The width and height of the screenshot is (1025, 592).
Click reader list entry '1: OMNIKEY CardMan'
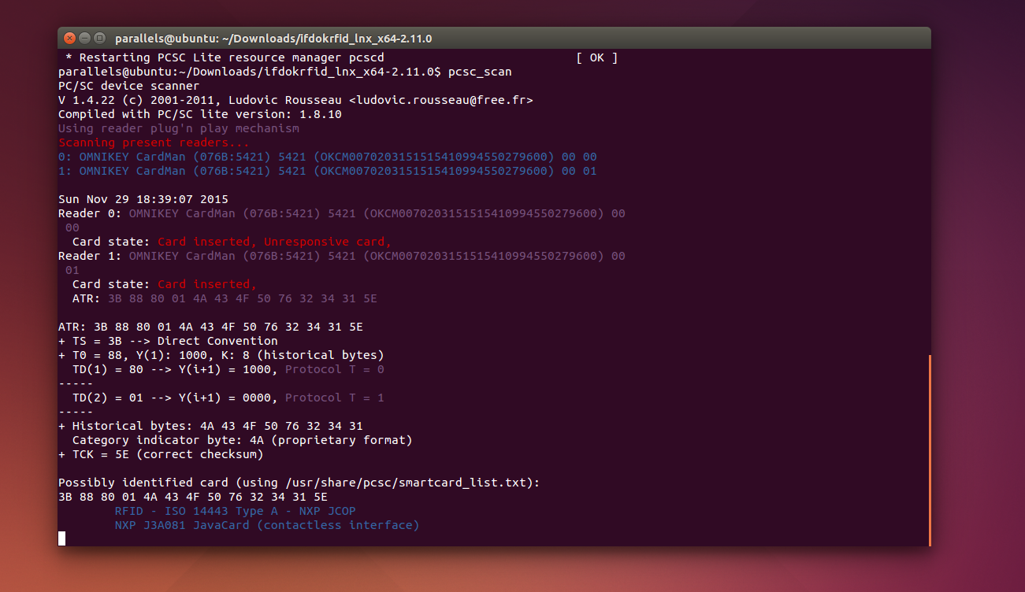(x=328, y=171)
